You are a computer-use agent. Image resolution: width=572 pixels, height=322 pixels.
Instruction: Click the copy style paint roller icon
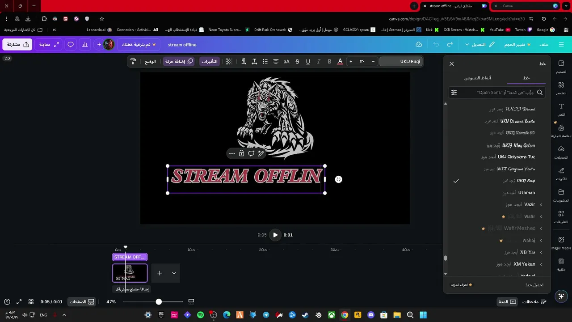coord(133,61)
